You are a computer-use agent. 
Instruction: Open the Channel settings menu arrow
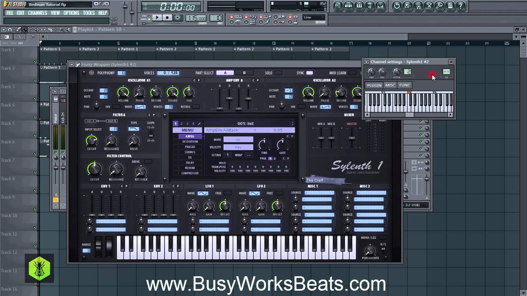pos(366,62)
